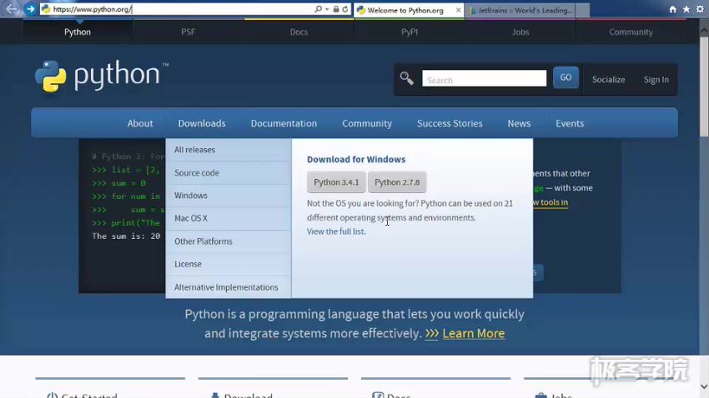Refresh the page using reload icon
The height and width of the screenshot is (398, 709).
pyautogui.click(x=345, y=9)
